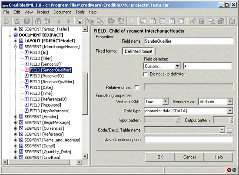The height and width of the screenshot is (175, 239).
Task: Enable the Do not skip delimiter checkbox
Action: pyautogui.click(x=146, y=74)
